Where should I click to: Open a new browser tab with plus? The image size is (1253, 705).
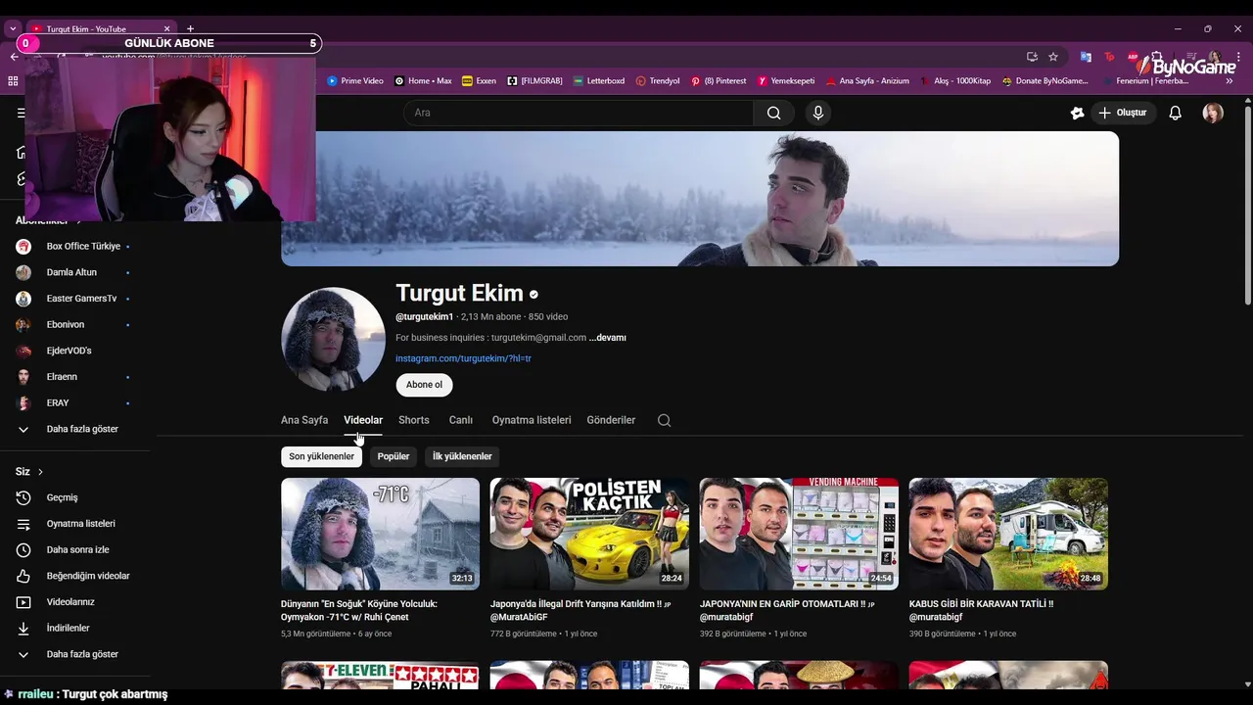190,28
